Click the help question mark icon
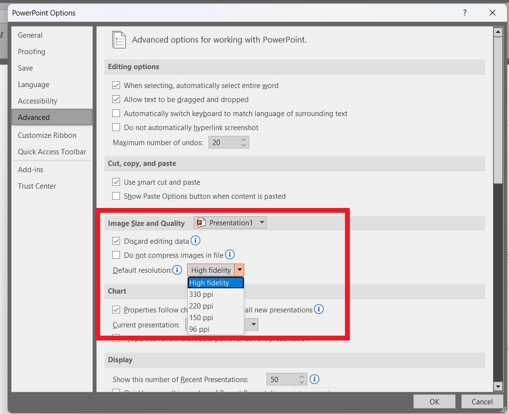 coord(464,13)
